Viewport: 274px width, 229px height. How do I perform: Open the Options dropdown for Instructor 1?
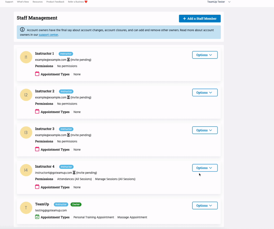coord(205,55)
